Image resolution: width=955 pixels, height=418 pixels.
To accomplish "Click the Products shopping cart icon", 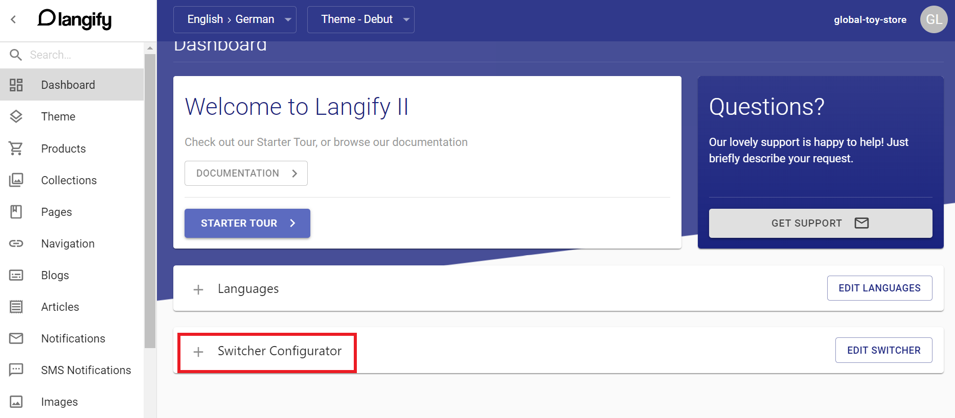I will 16,149.
